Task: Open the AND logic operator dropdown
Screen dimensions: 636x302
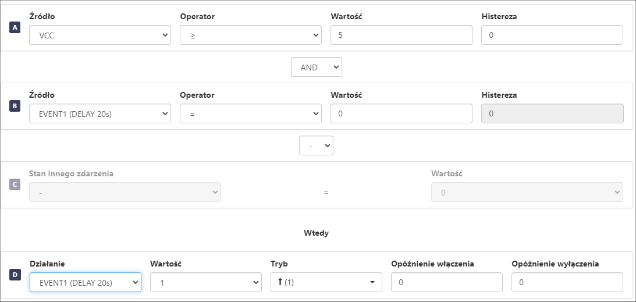Action: click(x=316, y=67)
